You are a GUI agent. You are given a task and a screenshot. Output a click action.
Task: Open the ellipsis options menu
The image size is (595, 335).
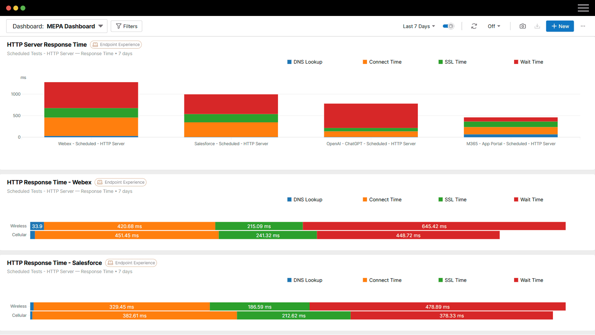click(x=583, y=26)
